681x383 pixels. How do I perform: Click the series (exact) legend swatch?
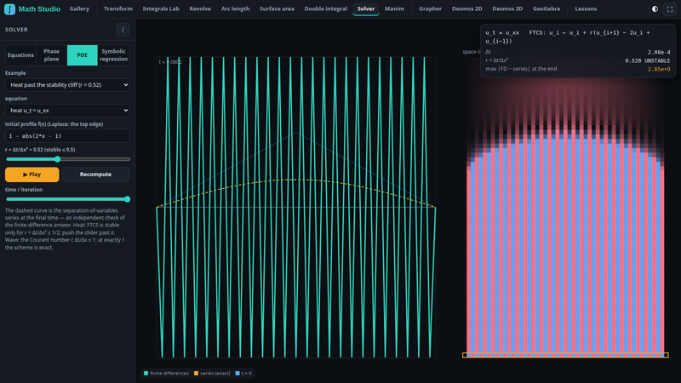point(196,373)
